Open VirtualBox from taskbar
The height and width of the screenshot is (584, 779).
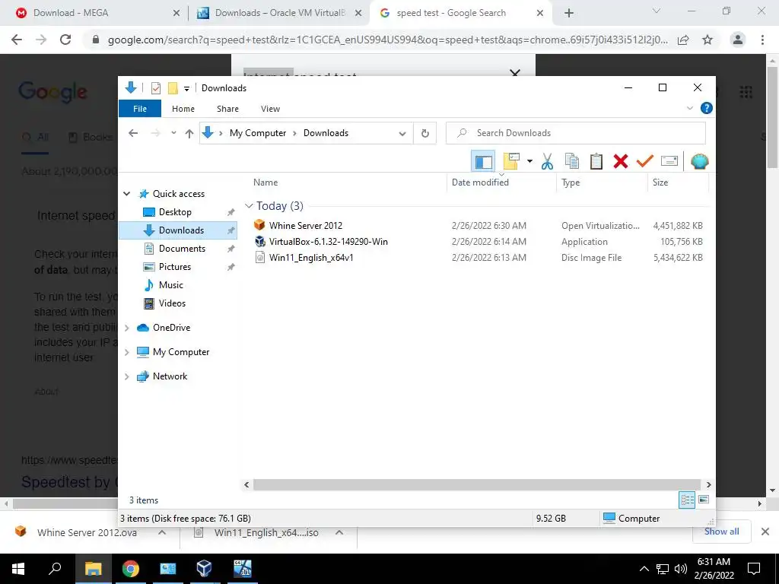tap(204, 569)
